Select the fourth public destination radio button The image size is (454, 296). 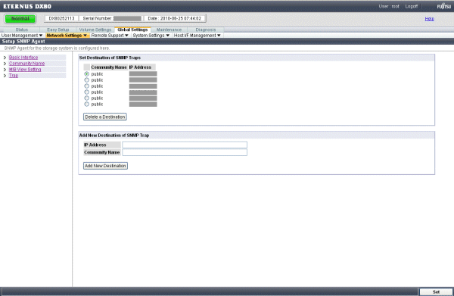86,92
